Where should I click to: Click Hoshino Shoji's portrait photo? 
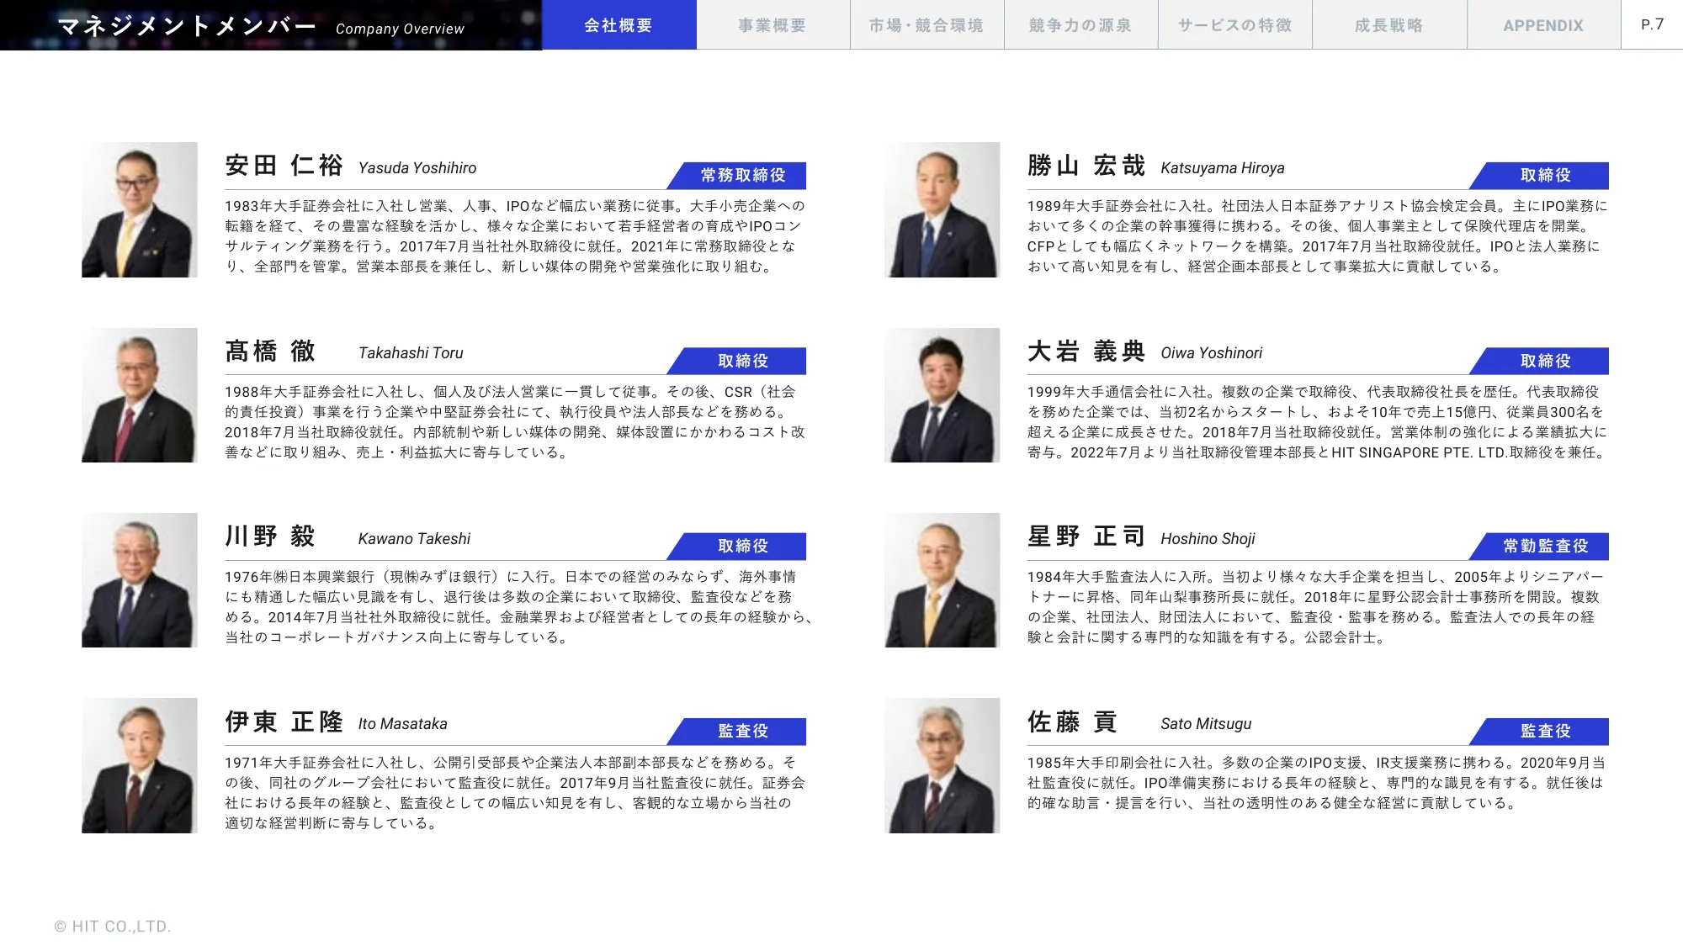click(x=942, y=581)
